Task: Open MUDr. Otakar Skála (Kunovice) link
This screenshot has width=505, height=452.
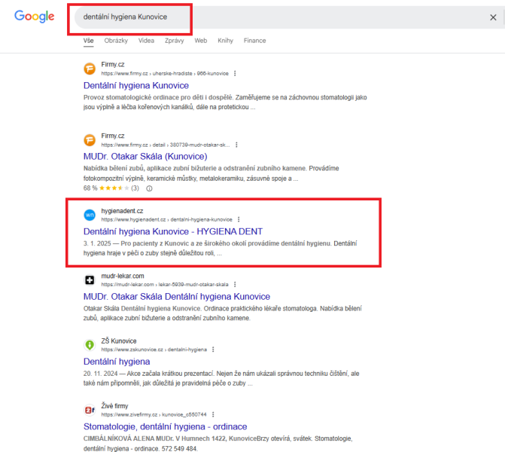Action: coord(145,157)
